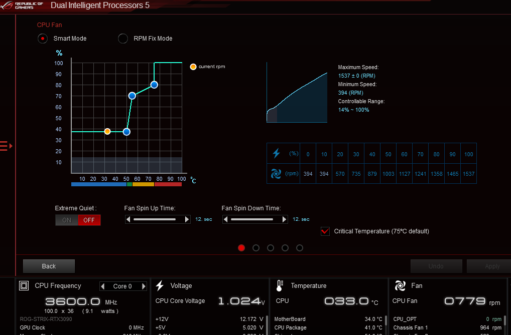Viewport: 511px width, 335px height.
Task: Select Smart Mode radio button
Action: (42, 39)
